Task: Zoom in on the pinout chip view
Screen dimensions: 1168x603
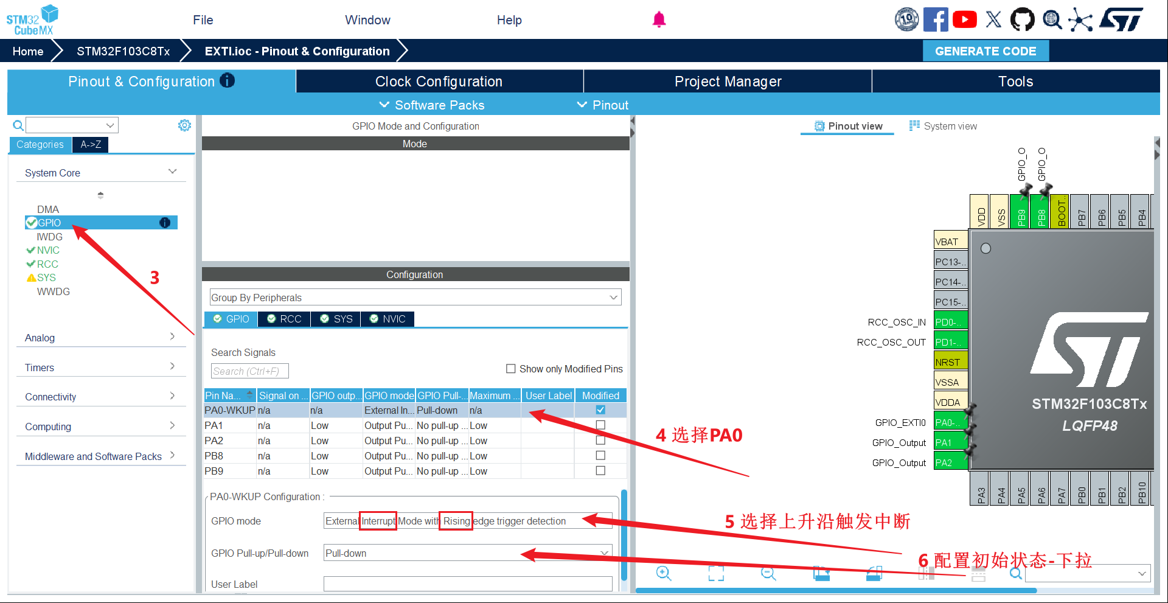Action: [x=664, y=573]
